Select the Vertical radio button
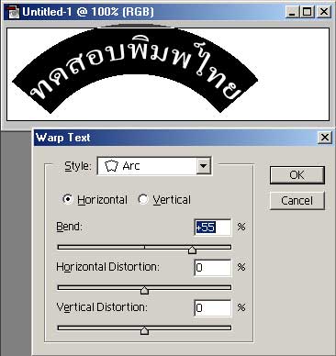Screen dimensions: 336x356 pos(143,199)
